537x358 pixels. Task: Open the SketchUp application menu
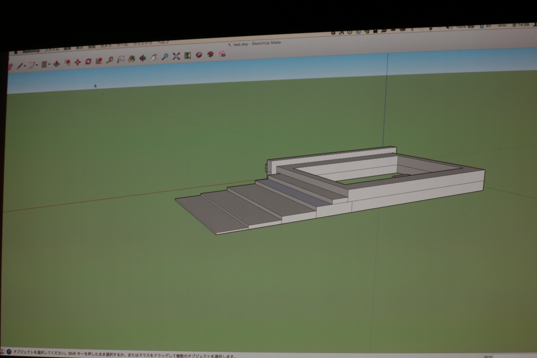(31, 51)
